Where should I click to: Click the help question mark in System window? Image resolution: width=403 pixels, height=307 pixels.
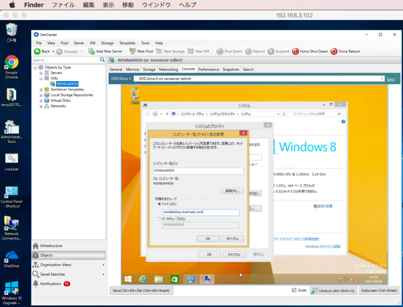(x=343, y=122)
